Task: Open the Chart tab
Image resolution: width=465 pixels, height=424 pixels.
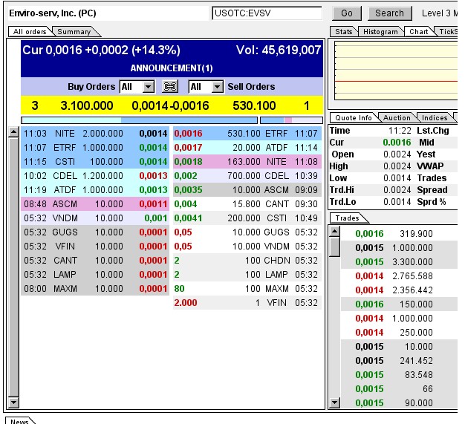Action: (418, 32)
